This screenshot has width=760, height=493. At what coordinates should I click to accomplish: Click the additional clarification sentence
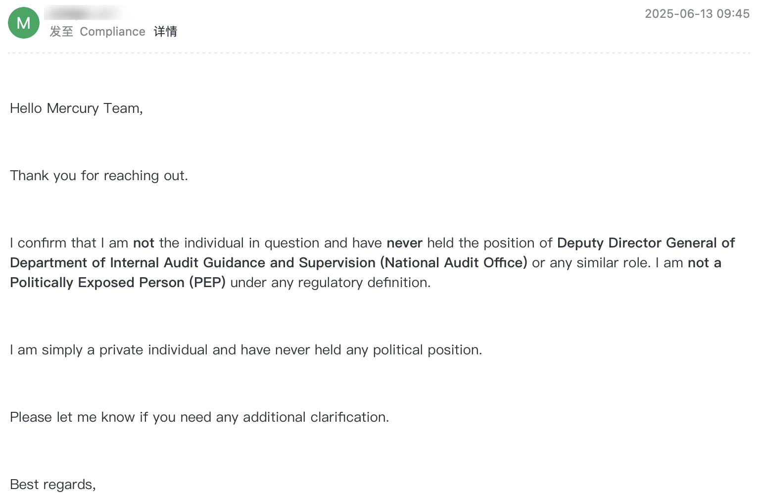(199, 417)
